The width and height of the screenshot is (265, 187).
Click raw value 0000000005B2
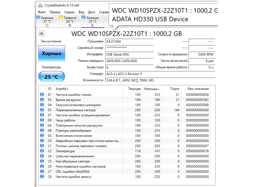point(197,100)
